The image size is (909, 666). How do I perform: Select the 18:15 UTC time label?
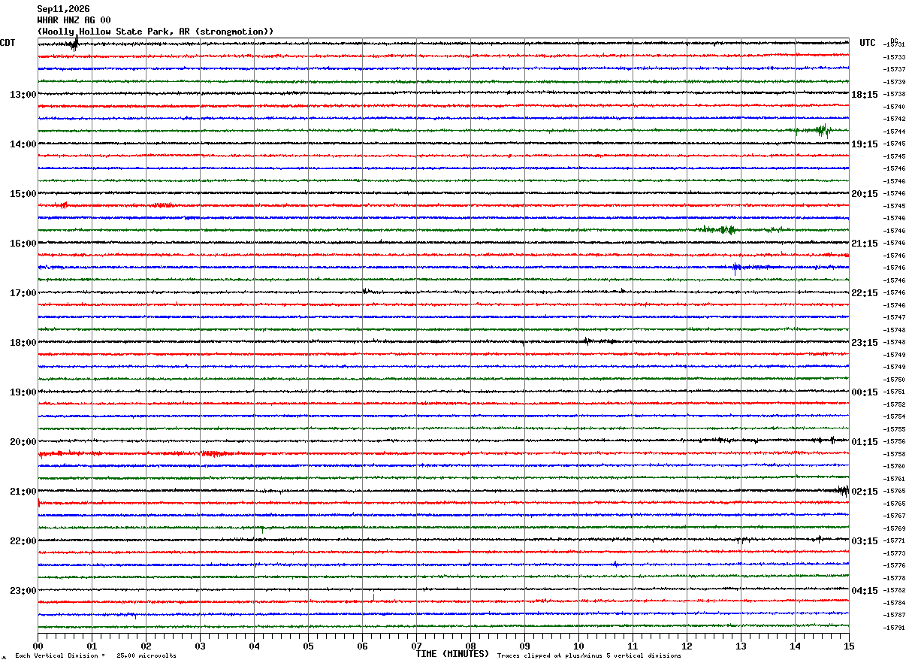tap(865, 95)
